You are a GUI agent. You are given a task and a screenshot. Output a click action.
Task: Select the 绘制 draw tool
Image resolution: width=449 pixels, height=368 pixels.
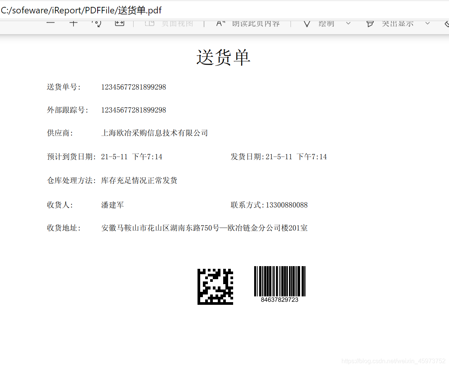pyautogui.click(x=319, y=23)
